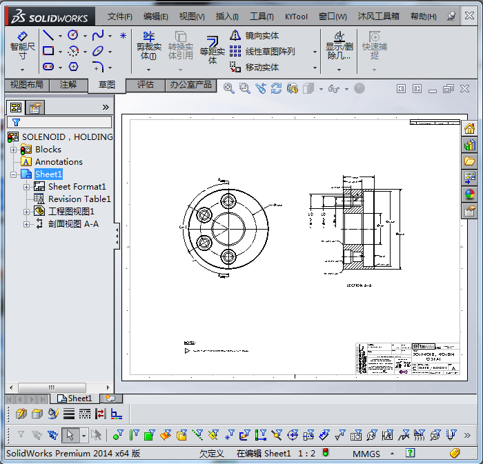Pick the Line sketch tool
483x464 pixels.
(48, 35)
